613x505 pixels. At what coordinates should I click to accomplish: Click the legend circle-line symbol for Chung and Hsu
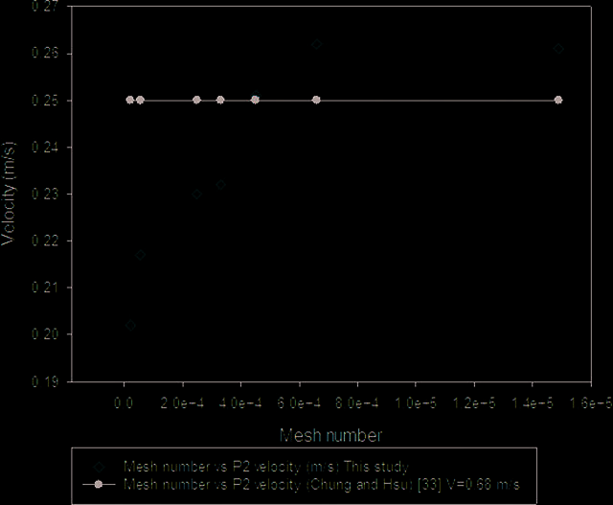[99, 485]
